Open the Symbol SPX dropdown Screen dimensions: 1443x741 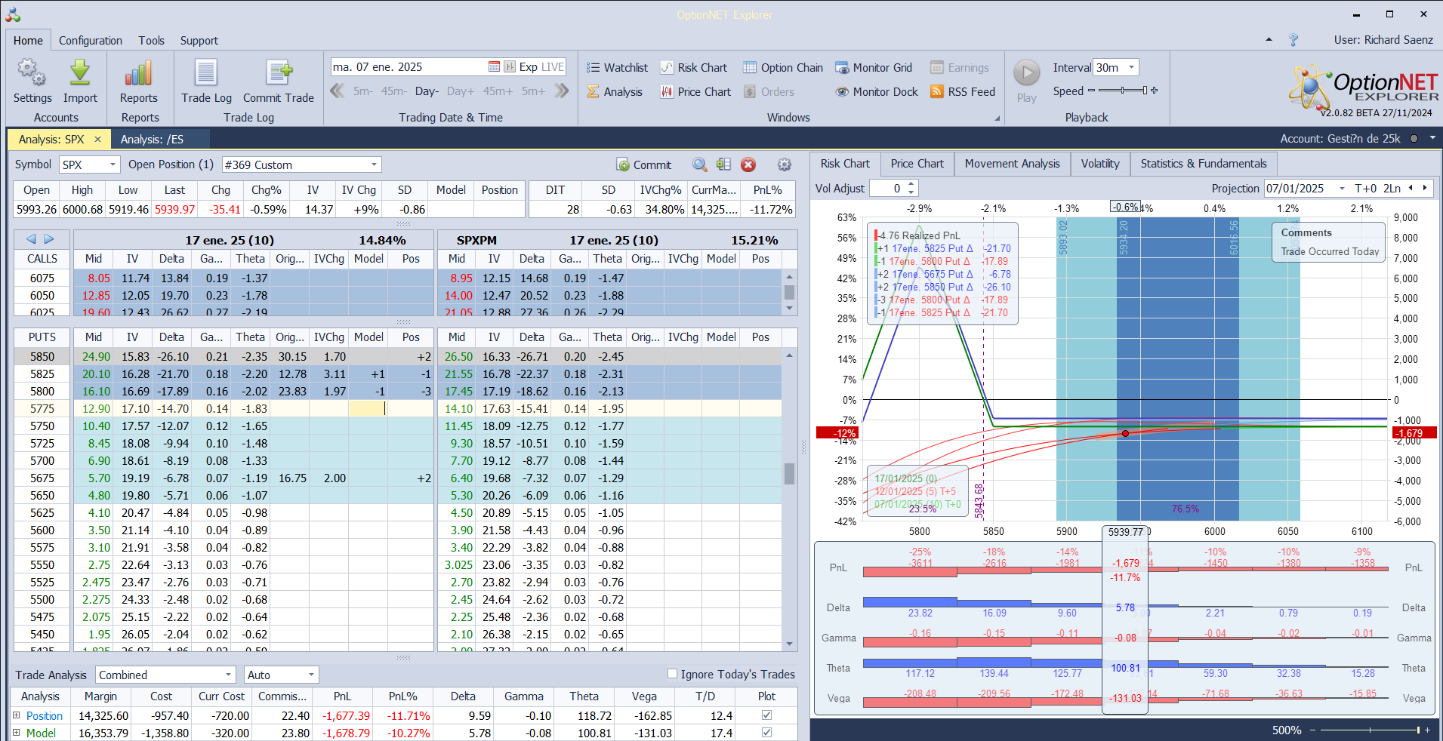(x=113, y=164)
